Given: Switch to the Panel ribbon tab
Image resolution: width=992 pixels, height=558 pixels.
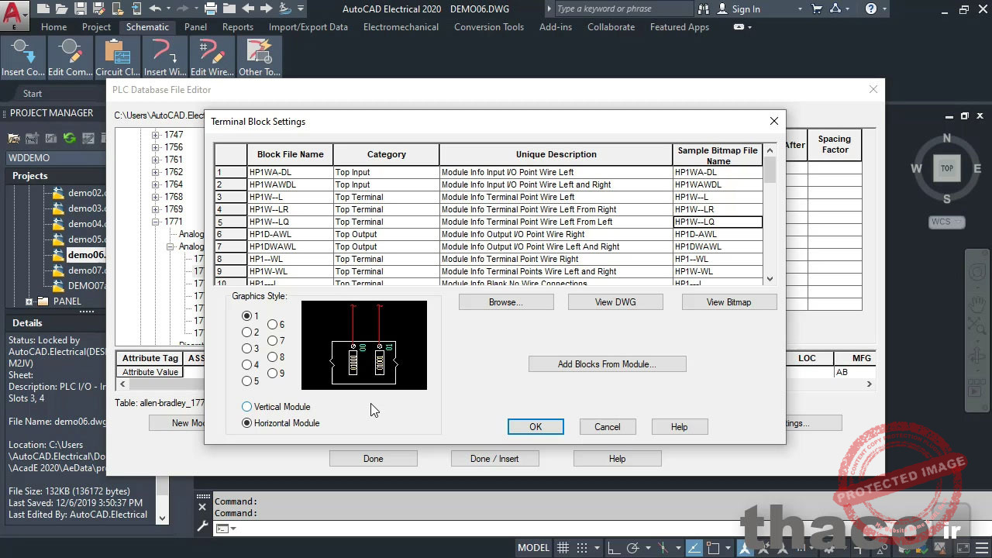Looking at the screenshot, I should click(195, 26).
